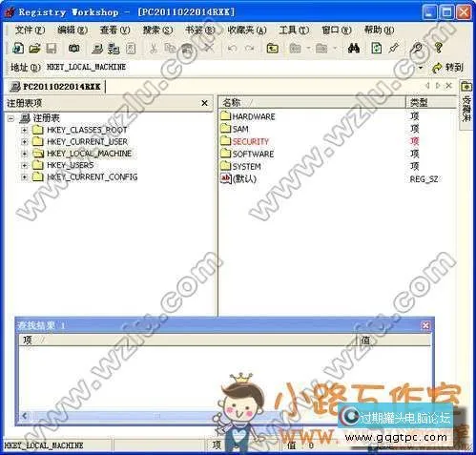Select HKEY_CURRENT_CONFIG in the tree
476x455 pixels.
pyautogui.click(x=93, y=177)
